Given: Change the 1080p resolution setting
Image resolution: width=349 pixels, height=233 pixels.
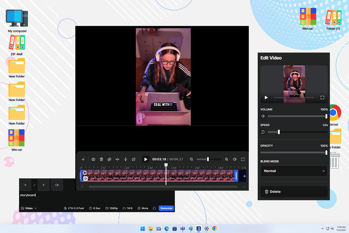Looking at the screenshot, I should click(x=111, y=208).
